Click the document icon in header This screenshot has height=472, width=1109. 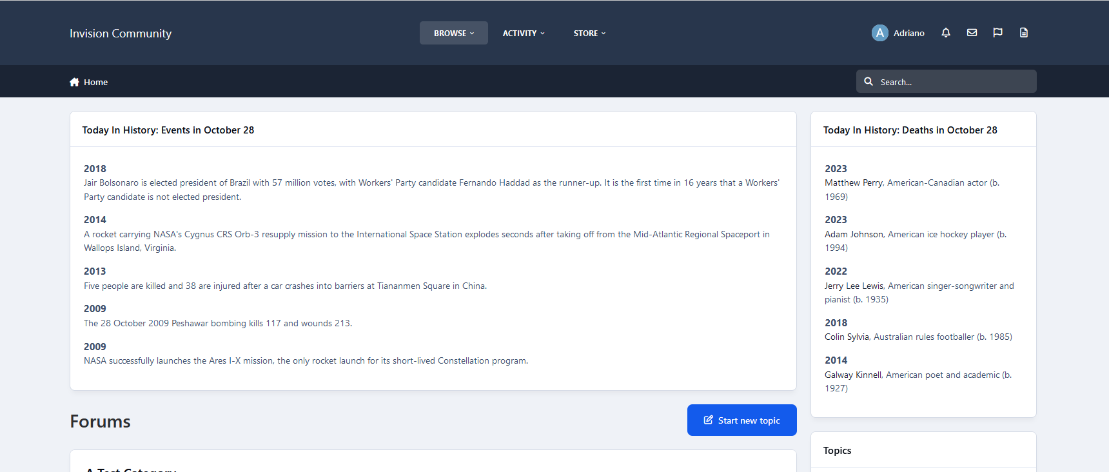point(1023,33)
